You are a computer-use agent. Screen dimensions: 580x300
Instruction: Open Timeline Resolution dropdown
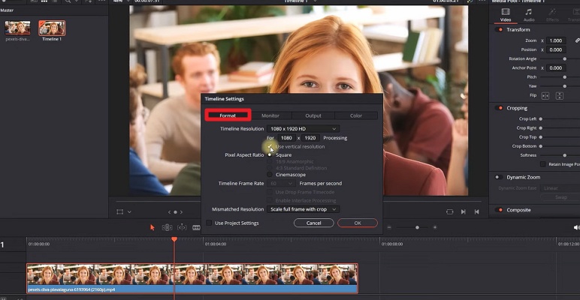click(x=303, y=128)
